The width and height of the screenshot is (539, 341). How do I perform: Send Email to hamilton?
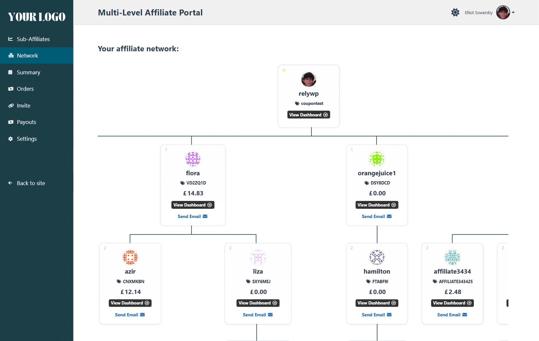(377, 315)
